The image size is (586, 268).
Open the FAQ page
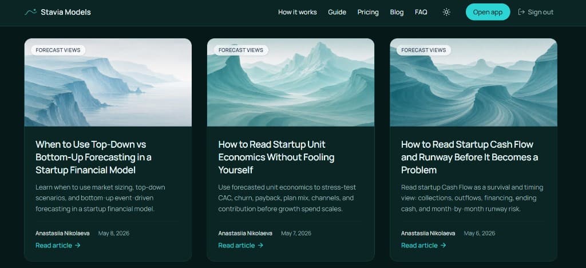[421, 12]
